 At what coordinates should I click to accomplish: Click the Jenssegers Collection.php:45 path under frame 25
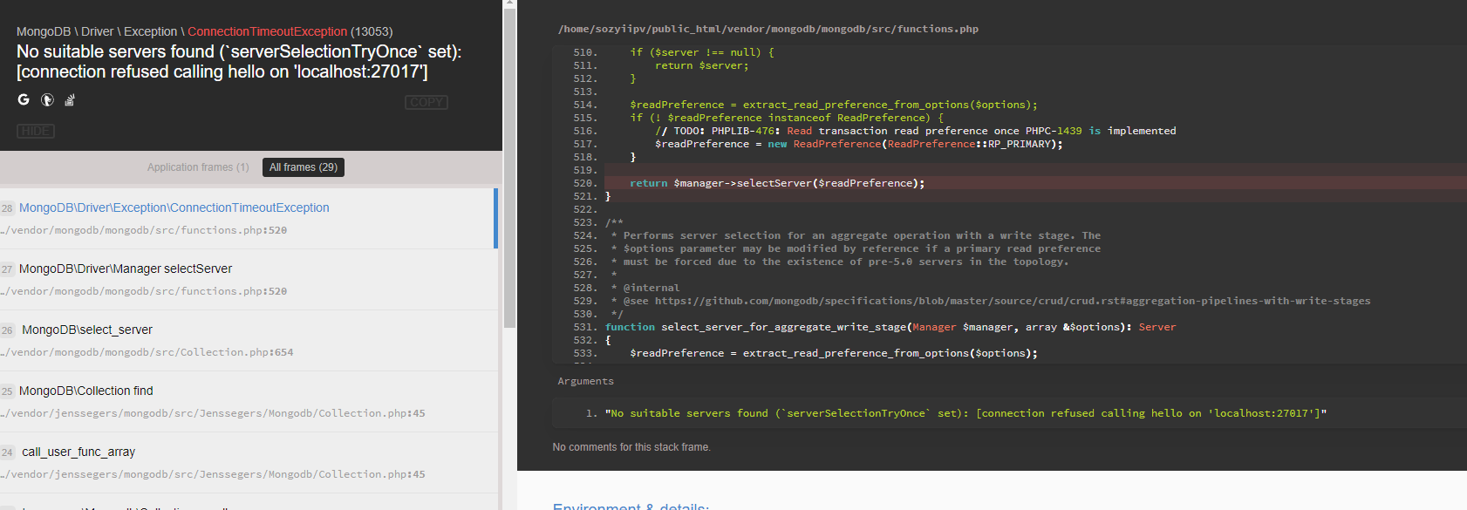213,413
